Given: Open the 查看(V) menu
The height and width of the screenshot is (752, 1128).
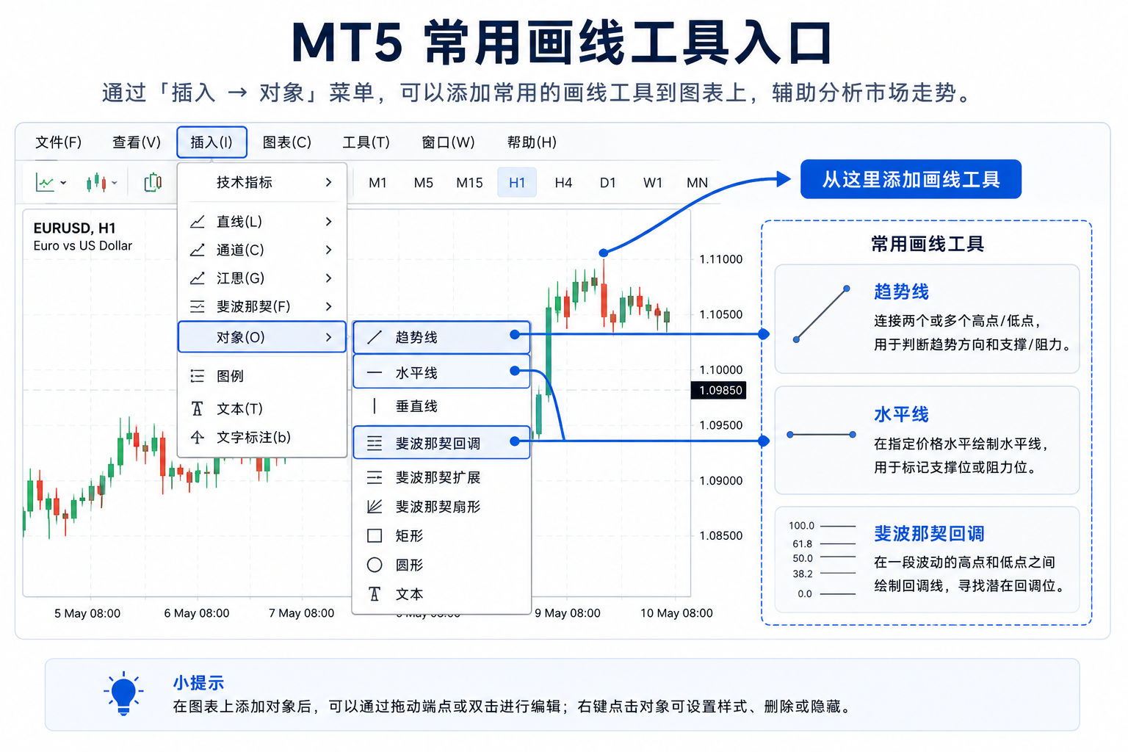Looking at the screenshot, I should click(137, 142).
